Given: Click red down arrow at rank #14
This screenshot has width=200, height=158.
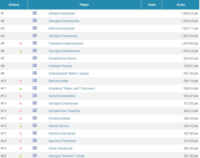Looking at the screenshot, I should click(x=21, y=111).
